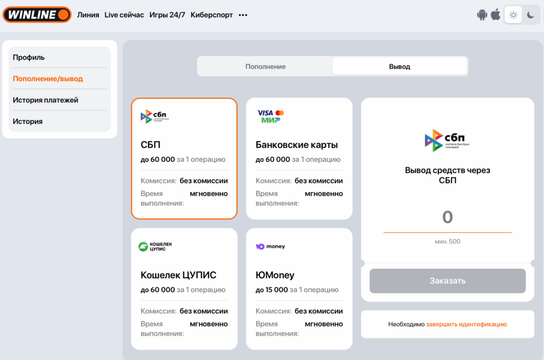Click the СБП logo in first card
This screenshot has height=360, width=544.
click(155, 116)
